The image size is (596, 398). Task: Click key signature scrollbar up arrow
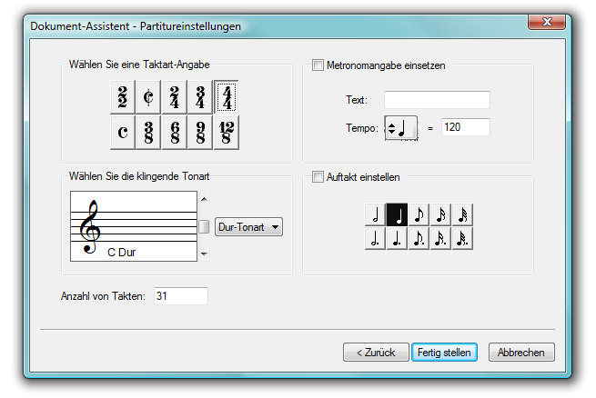204,198
